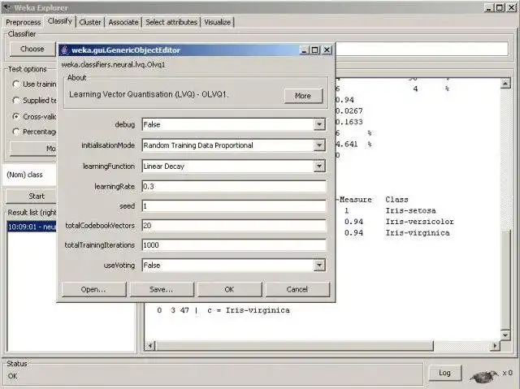This screenshot has width=520, height=389.
Task: Switch to the Visualize tab
Action: click(217, 22)
